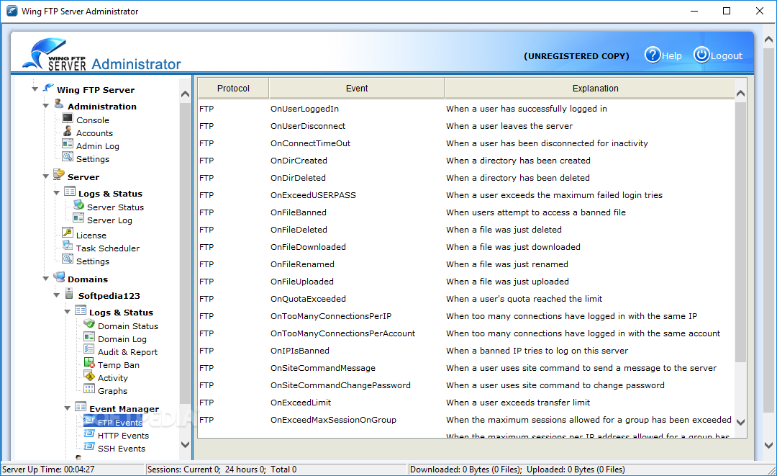777x476 pixels.
Task: Click Downloaded/Uploaded stats in status bar
Action: (517, 469)
